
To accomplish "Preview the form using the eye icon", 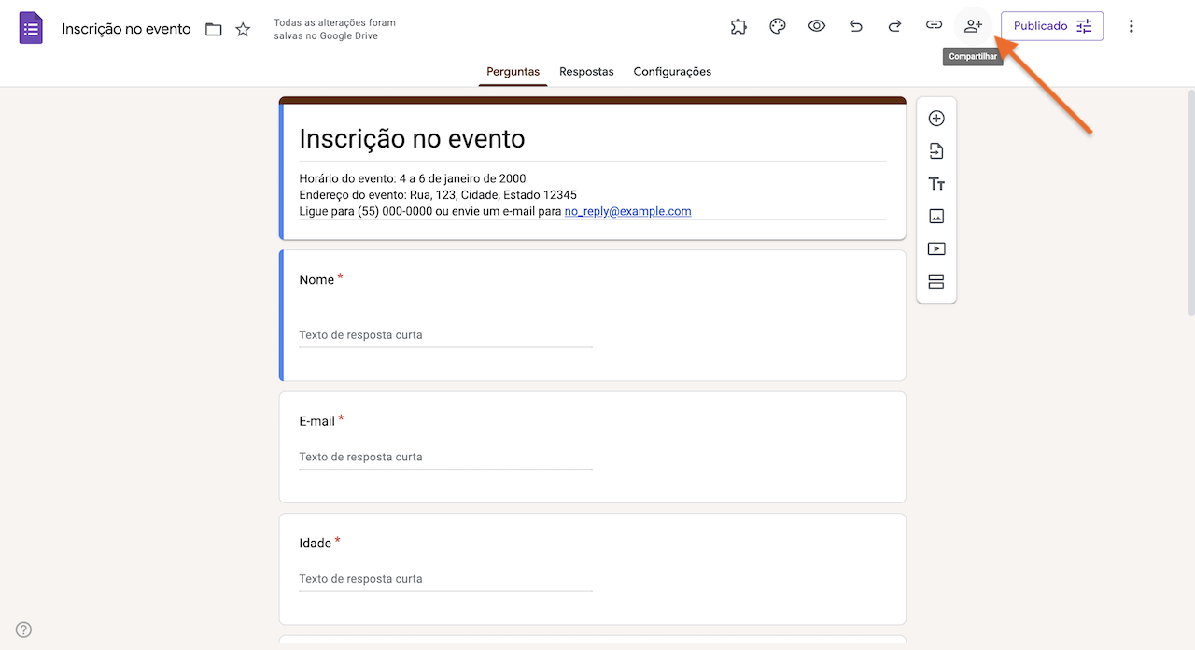I will pyautogui.click(x=816, y=25).
